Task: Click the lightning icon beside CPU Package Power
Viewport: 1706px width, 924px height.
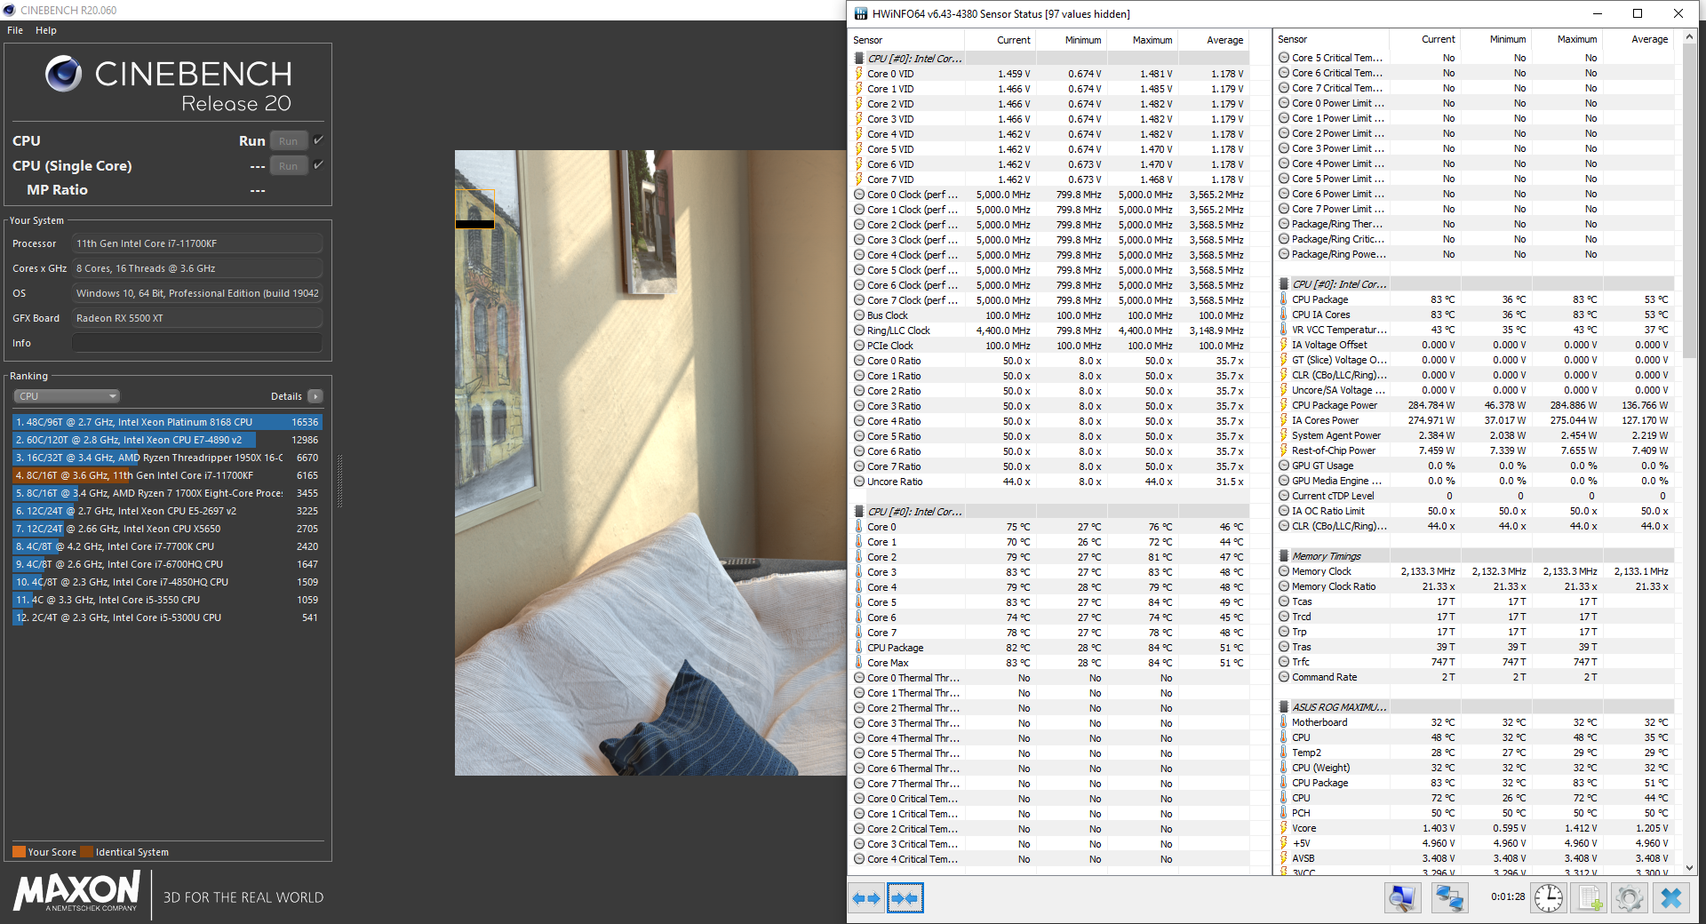Action: (1284, 405)
